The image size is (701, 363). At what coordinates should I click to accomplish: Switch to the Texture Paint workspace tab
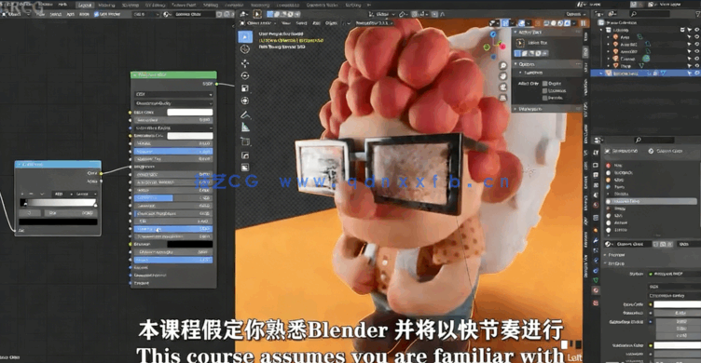[184, 5]
